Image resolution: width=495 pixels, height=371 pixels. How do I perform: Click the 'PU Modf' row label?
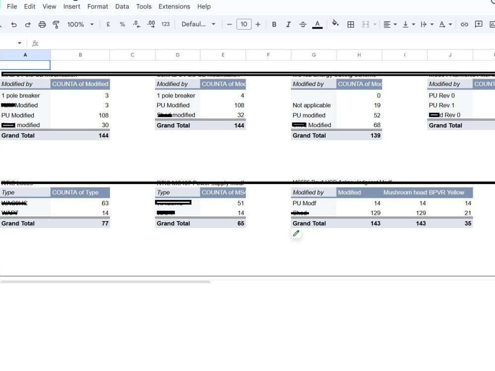coord(304,203)
